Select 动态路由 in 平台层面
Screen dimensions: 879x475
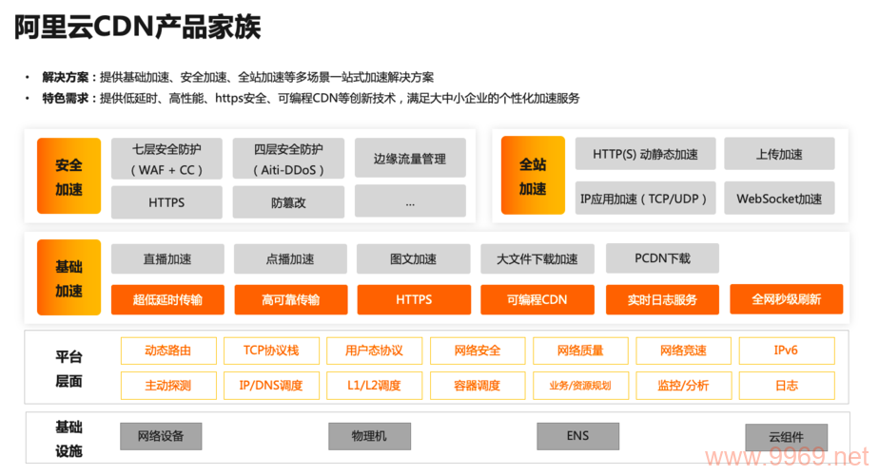[x=168, y=351]
